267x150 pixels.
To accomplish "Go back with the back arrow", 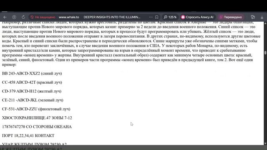I will [x=5, y=17].
